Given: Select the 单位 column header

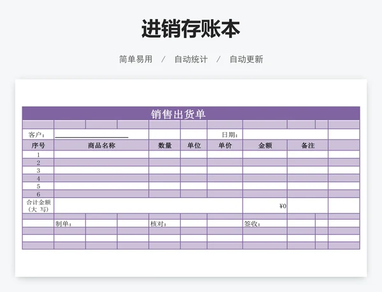Looking at the screenshot, I should [x=194, y=145].
